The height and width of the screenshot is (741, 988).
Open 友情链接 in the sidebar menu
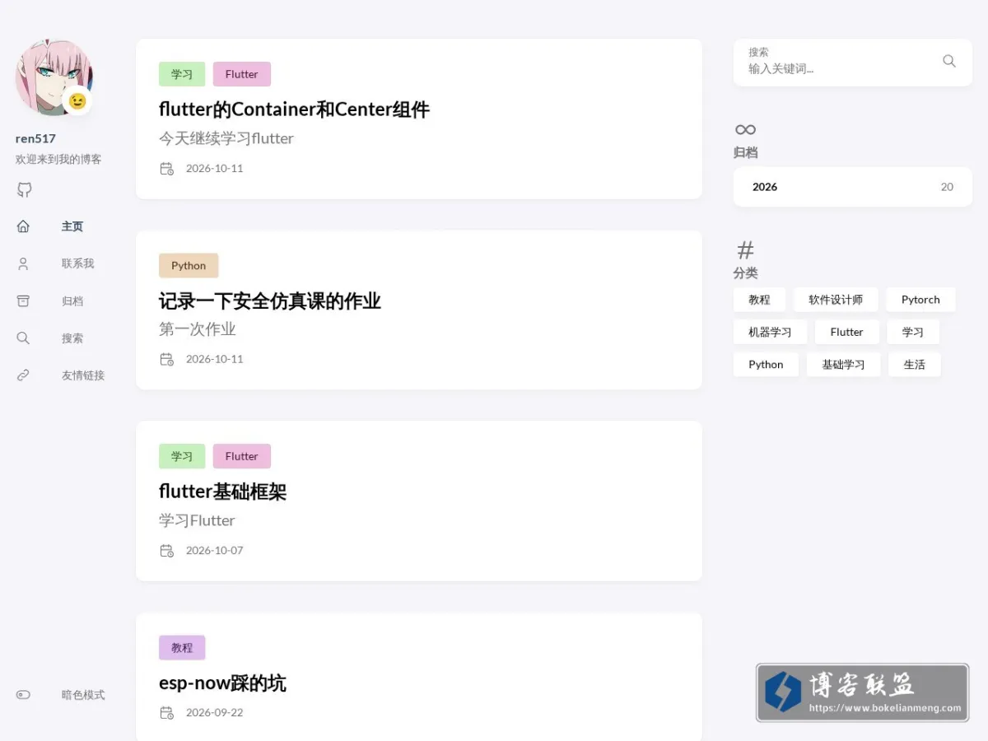click(x=83, y=375)
